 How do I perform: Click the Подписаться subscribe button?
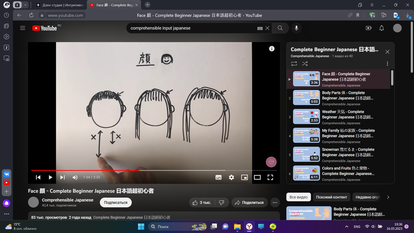click(116, 203)
